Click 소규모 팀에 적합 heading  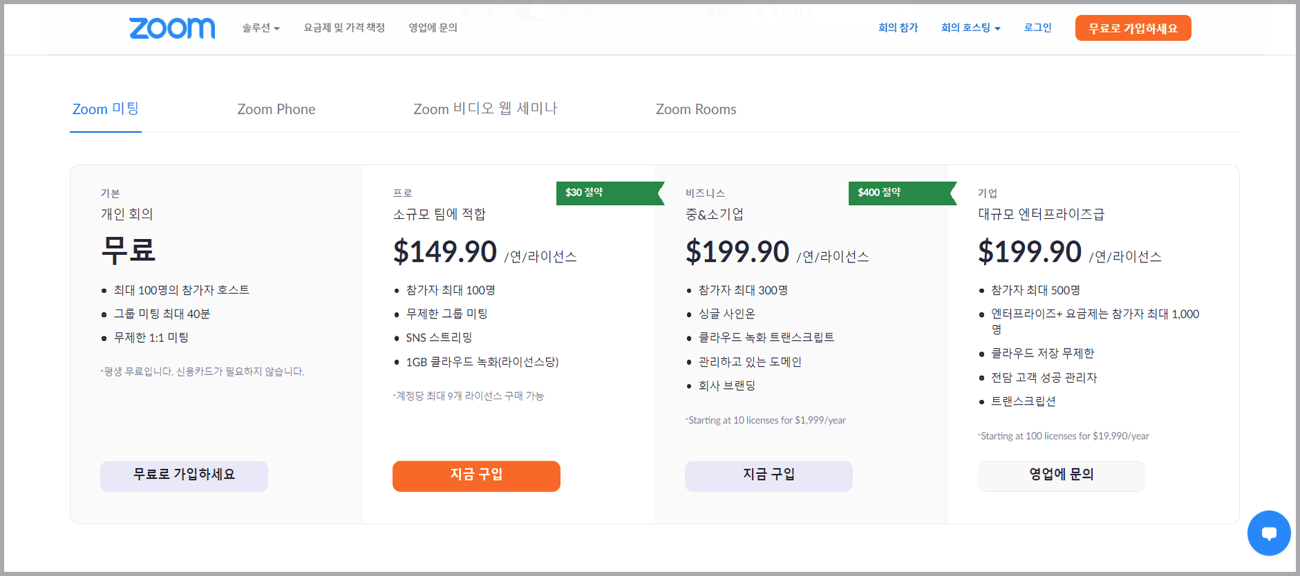440,214
